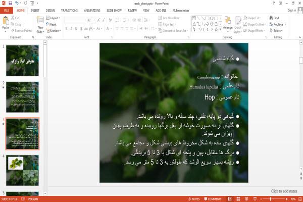Click the Font name input box

coord(75,20)
